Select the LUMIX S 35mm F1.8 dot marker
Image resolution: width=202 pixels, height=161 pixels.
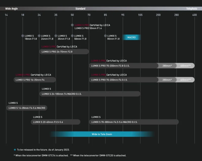[x=56, y=36]
